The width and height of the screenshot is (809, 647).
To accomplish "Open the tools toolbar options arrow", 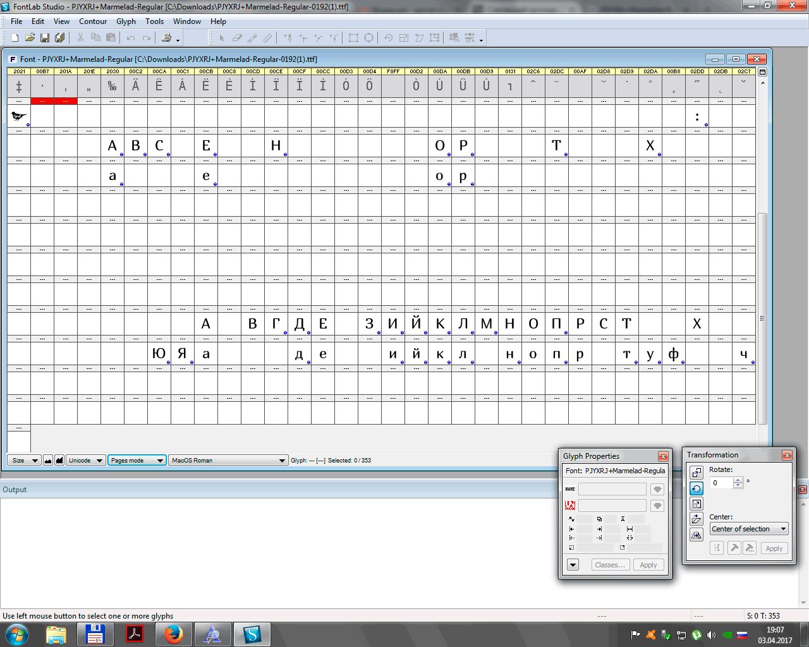I will [x=481, y=39].
